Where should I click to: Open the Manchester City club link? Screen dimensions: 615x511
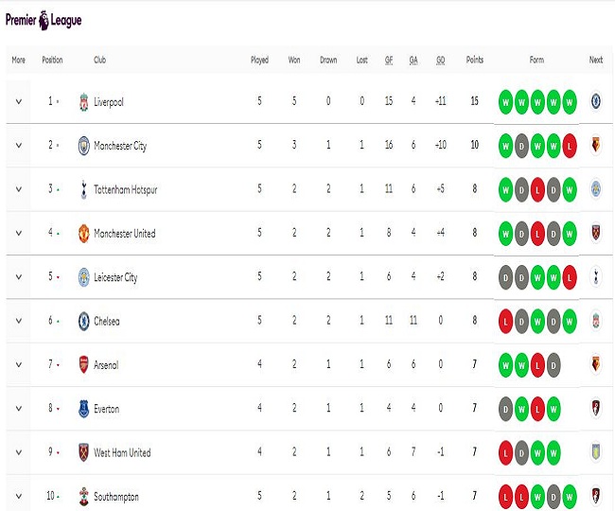click(x=120, y=146)
